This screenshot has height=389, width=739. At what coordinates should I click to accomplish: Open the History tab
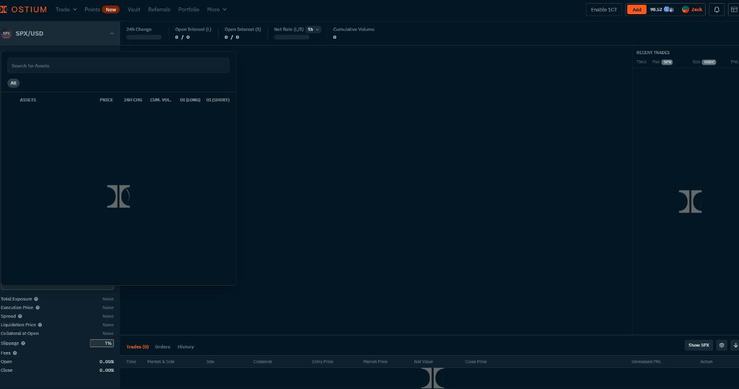(185, 347)
